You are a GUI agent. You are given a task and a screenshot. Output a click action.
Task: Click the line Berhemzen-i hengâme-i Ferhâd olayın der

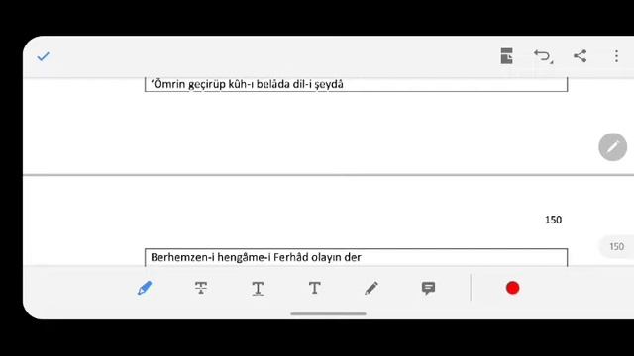click(256, 257)
